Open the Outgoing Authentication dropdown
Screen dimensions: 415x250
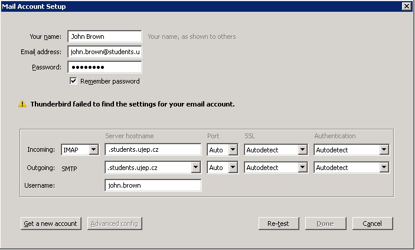point(384,168)
